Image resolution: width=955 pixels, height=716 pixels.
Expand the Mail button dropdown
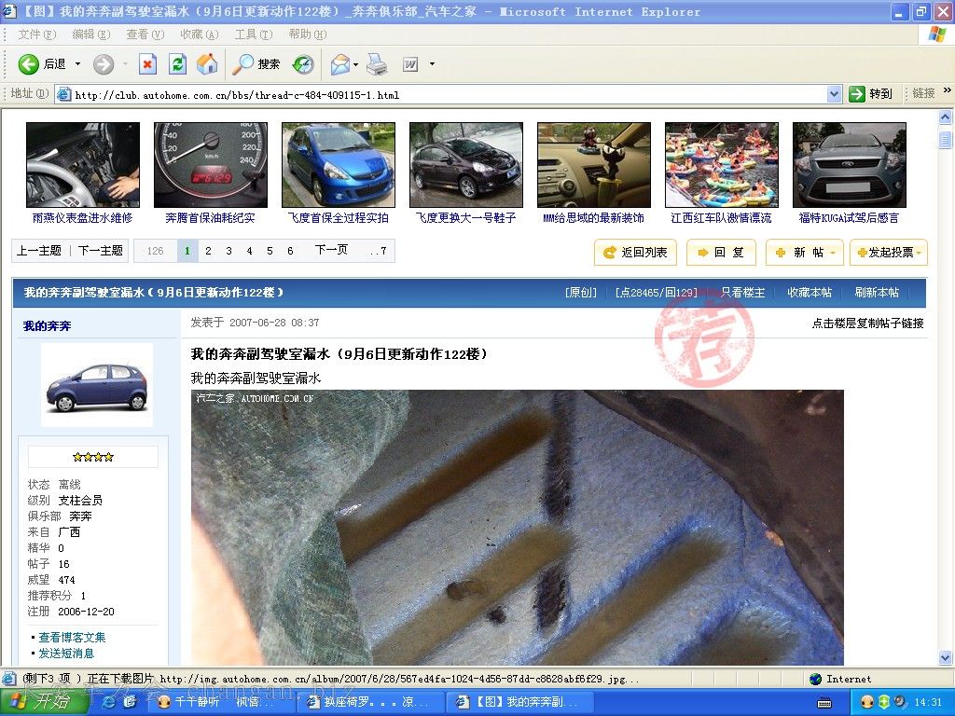tap(355, 64)
